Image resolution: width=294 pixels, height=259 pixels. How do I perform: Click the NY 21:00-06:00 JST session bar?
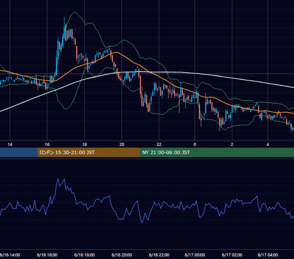217,152
